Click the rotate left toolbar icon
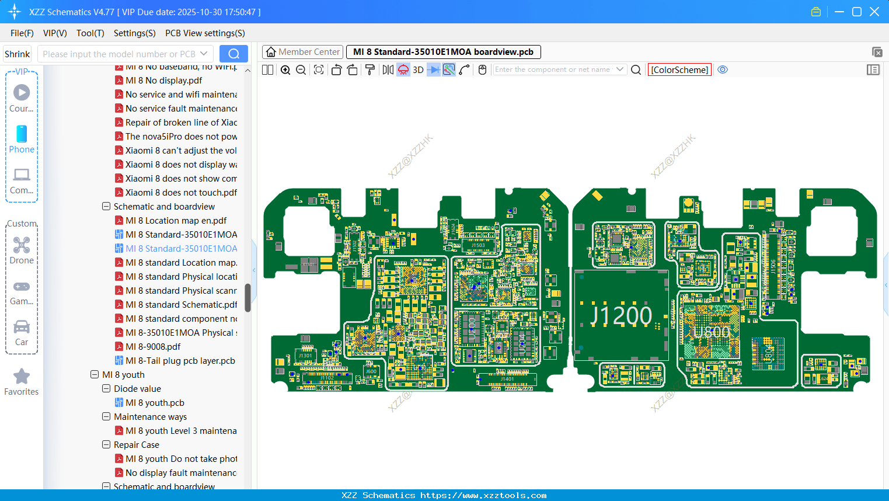The width and height of the screenshot is (889, 501). (336, 69)
